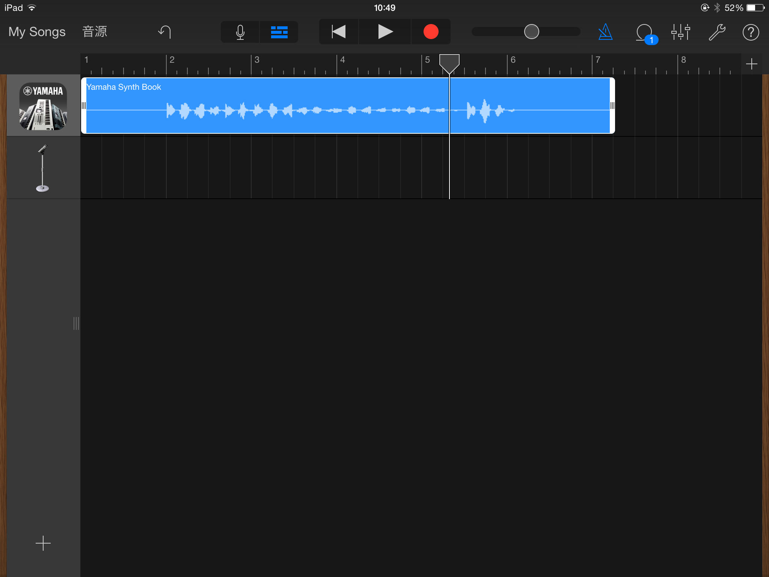Image resolution: width=769 pixels, height=577 pixels.
Task: Grab the right trim handle of the region
Action: click(612, 106)
